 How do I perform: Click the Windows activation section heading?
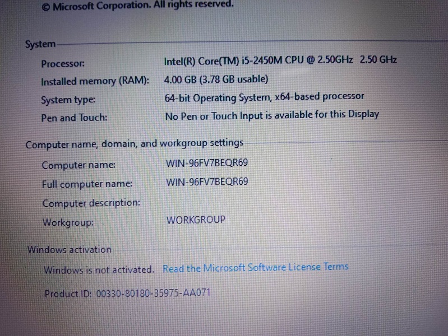pos(70,250)
